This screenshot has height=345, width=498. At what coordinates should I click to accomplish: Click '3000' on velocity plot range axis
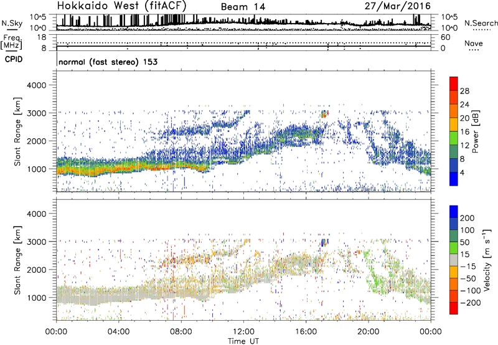tap(36, 242)
